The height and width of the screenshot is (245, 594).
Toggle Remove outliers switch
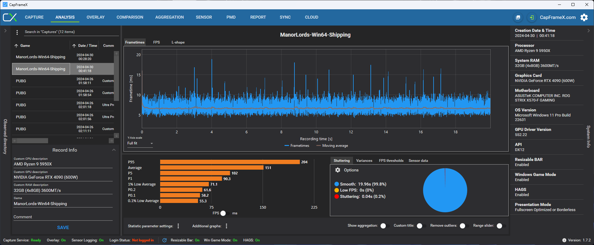click(465, 226)
